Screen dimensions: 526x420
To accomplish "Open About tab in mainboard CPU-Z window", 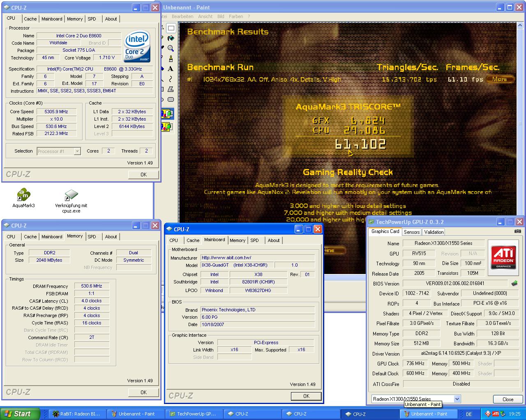I will pyautogui.click(x=274, y=240).
